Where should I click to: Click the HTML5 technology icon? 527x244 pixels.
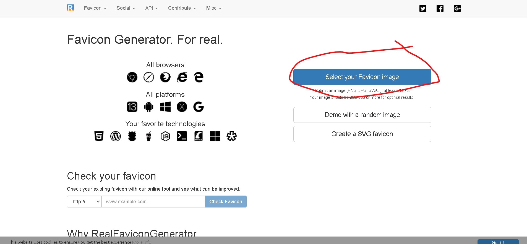(x=99, y=136)
